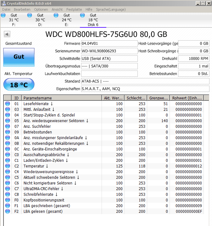Image resolution: width=212 pixels, height=226 pixels.
Task: Open the Festplatte menu
Action: (74, 9)
